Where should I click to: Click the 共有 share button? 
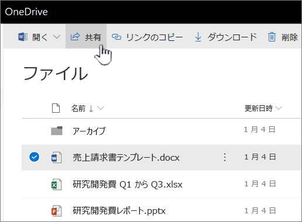[x=86, y=36]
